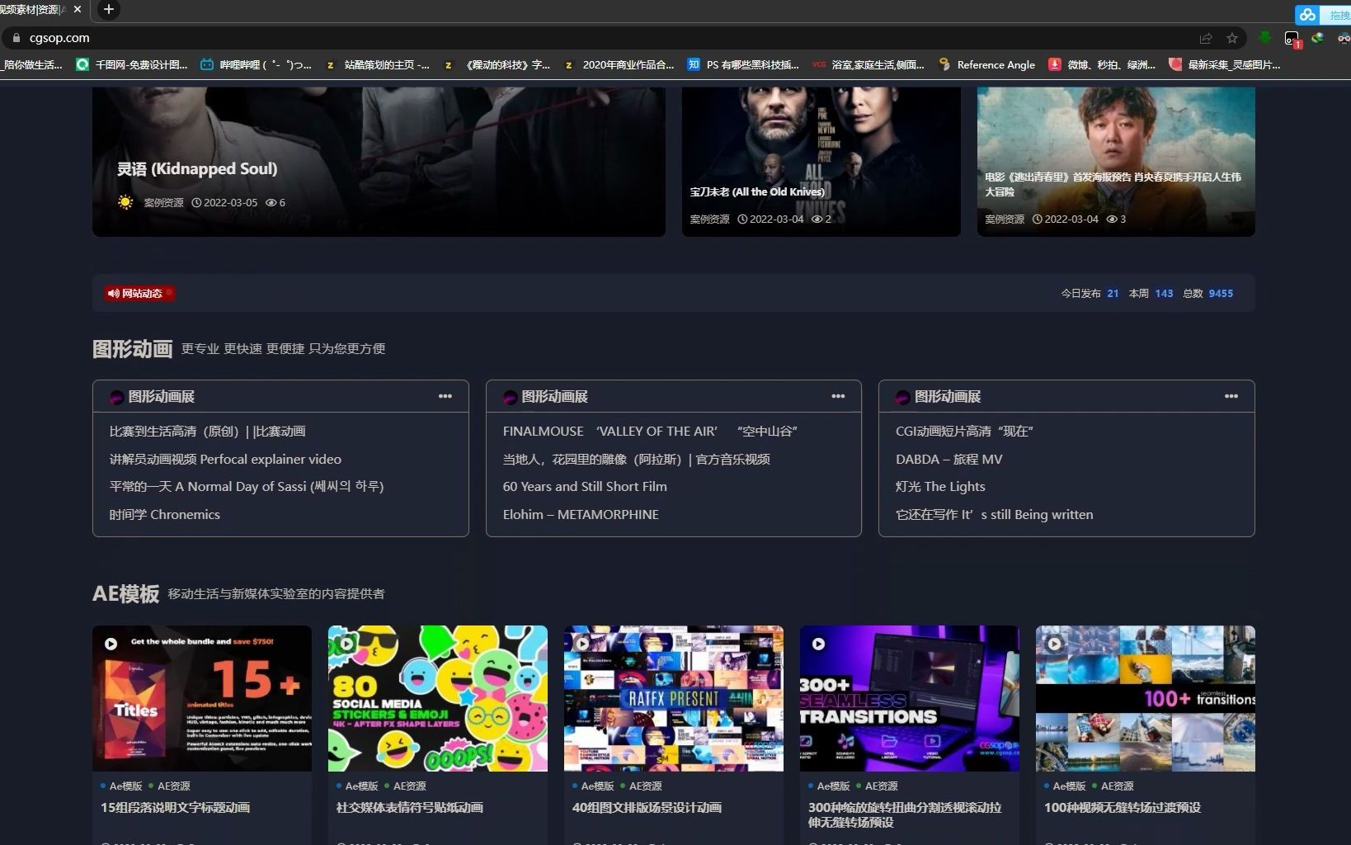Bookmark this page with the star icon
This screenshot has height=845, width=1351.
point(1232,38)
